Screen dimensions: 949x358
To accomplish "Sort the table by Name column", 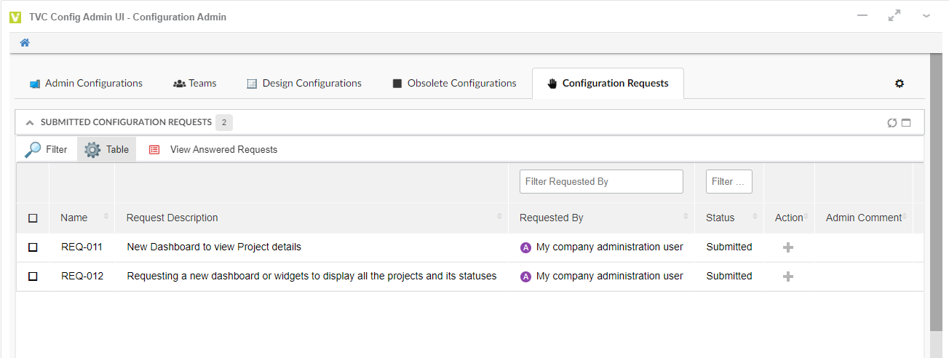I will 74,218.
